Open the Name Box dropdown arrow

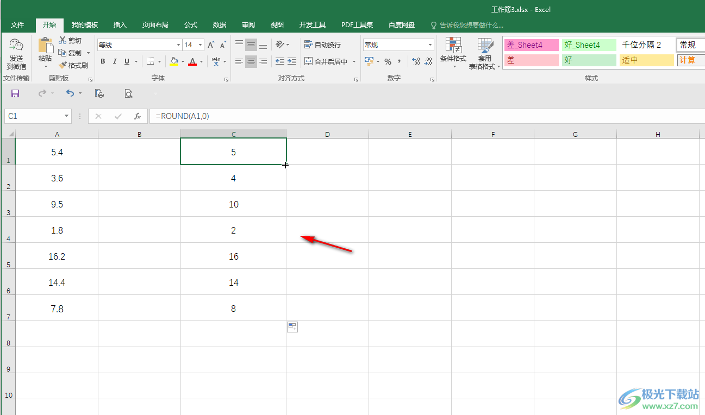click(67, 116)
